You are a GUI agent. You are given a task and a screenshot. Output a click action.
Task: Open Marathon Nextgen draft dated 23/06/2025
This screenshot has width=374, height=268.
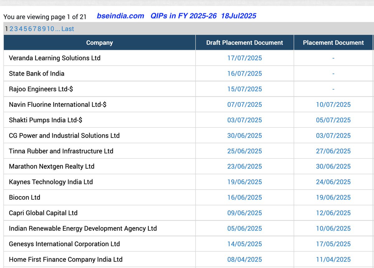[245, 167]
